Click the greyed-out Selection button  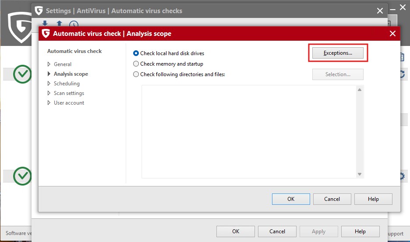pyautogui.click(x=338, y=74)
